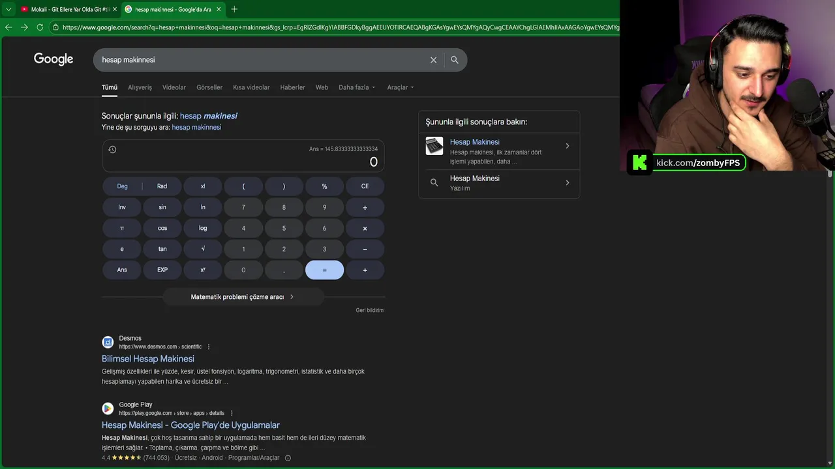Tap the minus key

[x=365, y=249]
